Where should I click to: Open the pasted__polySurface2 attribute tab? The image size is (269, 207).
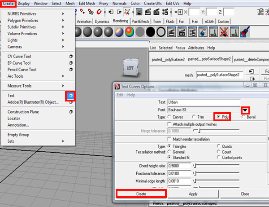pos(168,60)
